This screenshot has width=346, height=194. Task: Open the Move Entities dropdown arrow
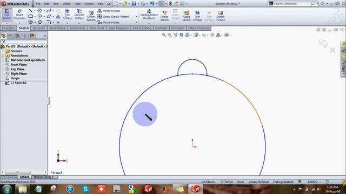click(x=137, y=23)
